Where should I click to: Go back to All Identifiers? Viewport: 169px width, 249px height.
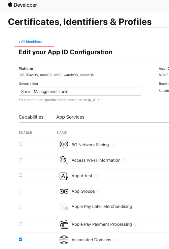(x=30, y=41)
